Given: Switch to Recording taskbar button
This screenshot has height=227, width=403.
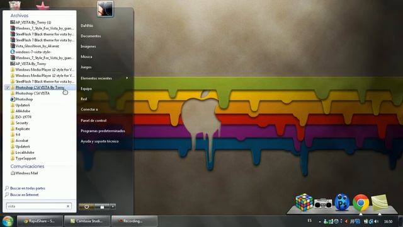Looking at the screenshot, I should (x=134, y=221).
